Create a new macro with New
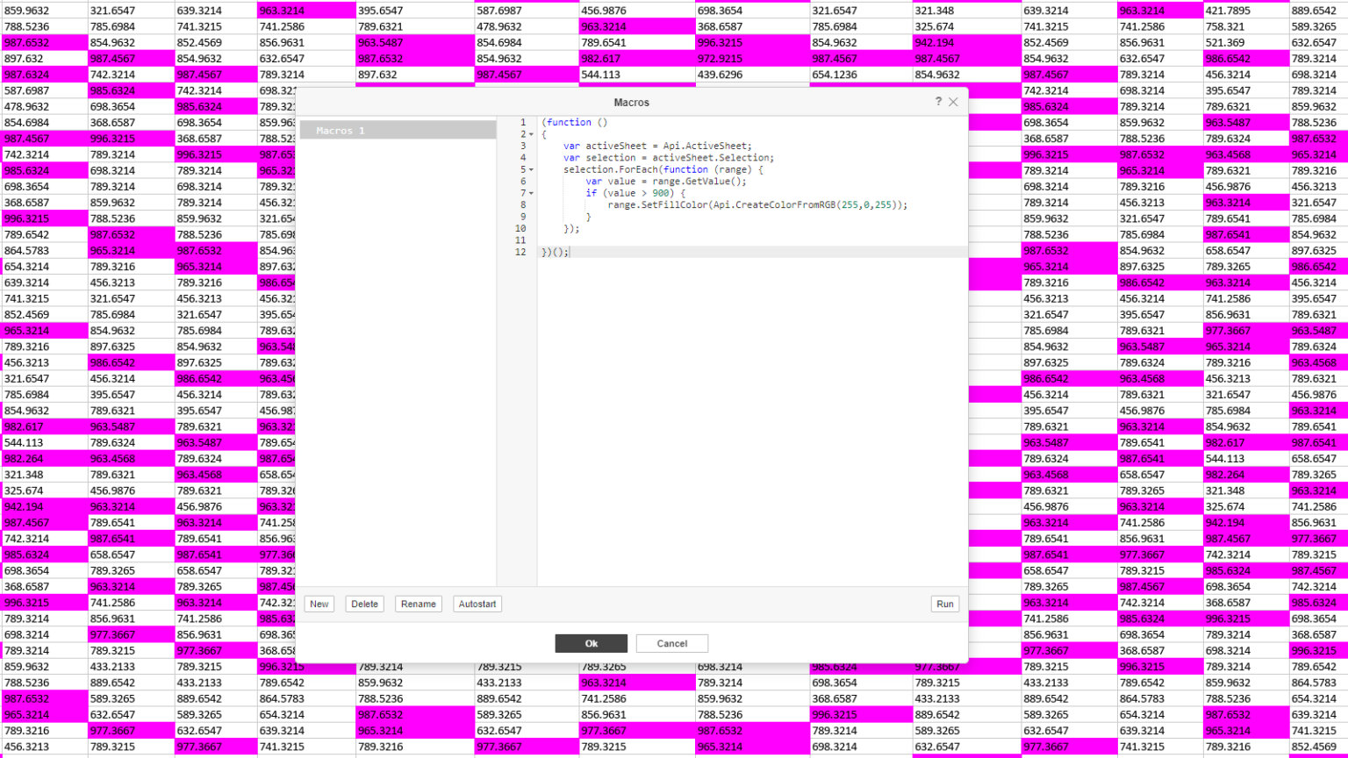The width and height of the screenshot is (1348, 758). click(319, 604)
